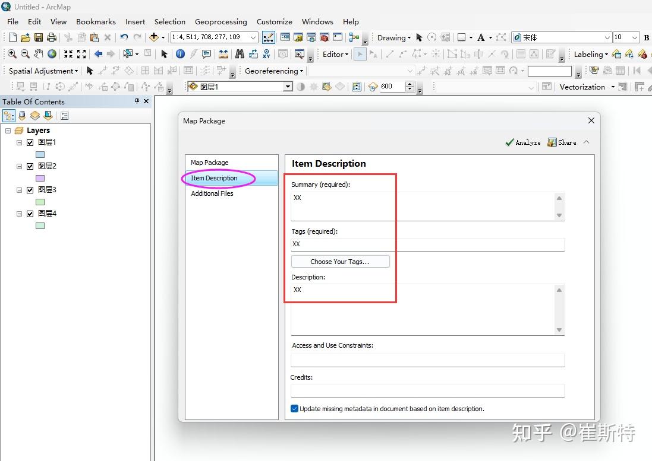Image resolution: width=652 pixels, height=461 pixels.
Task: Open the Editor dropdown menu
Action: pyautogui.click(x=335, y=54)
